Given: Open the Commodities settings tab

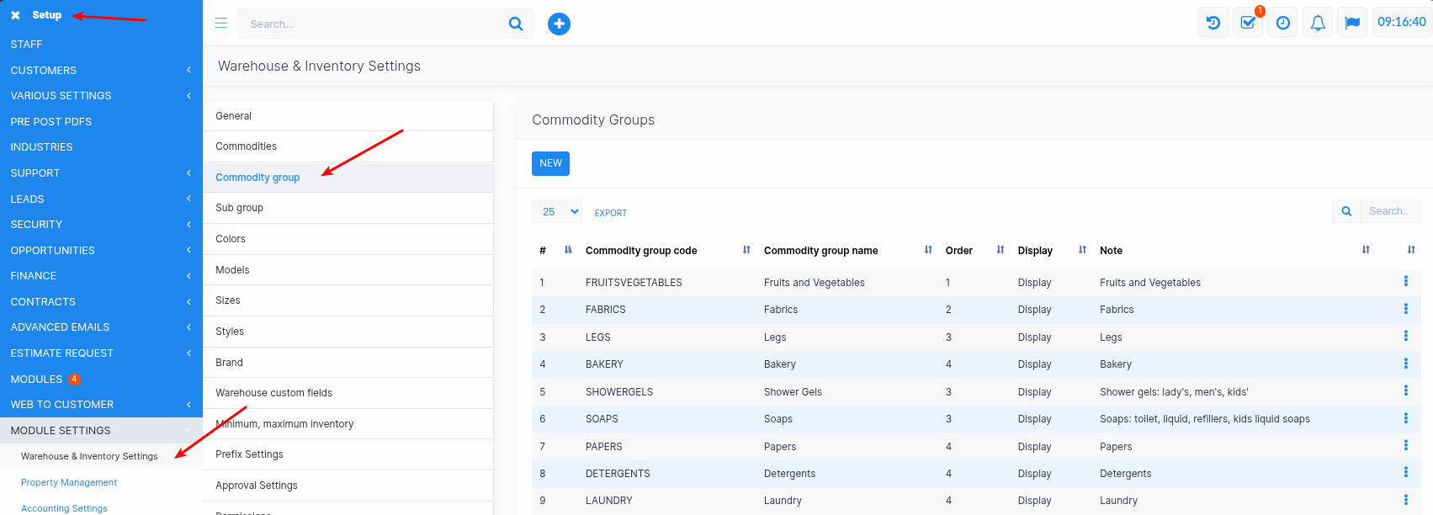Looking at the screenshot, I should tap(247, 146).
